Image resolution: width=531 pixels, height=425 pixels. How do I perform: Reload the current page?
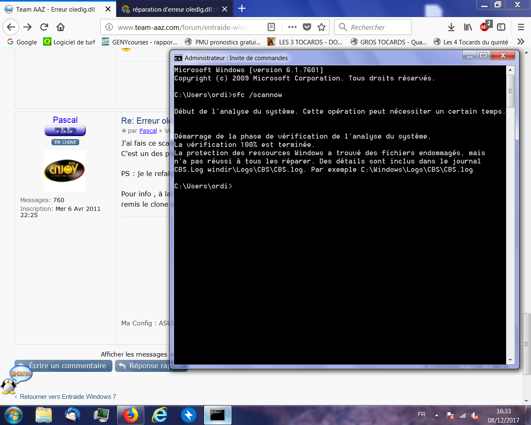pyautogui.click(x=44, y=27)
